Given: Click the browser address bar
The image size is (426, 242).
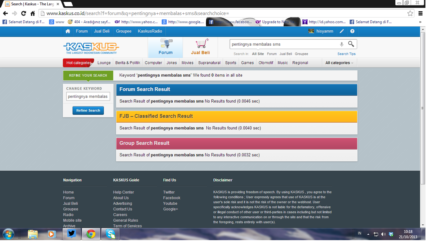Looking at the screenshot, I should pos(223,13).
